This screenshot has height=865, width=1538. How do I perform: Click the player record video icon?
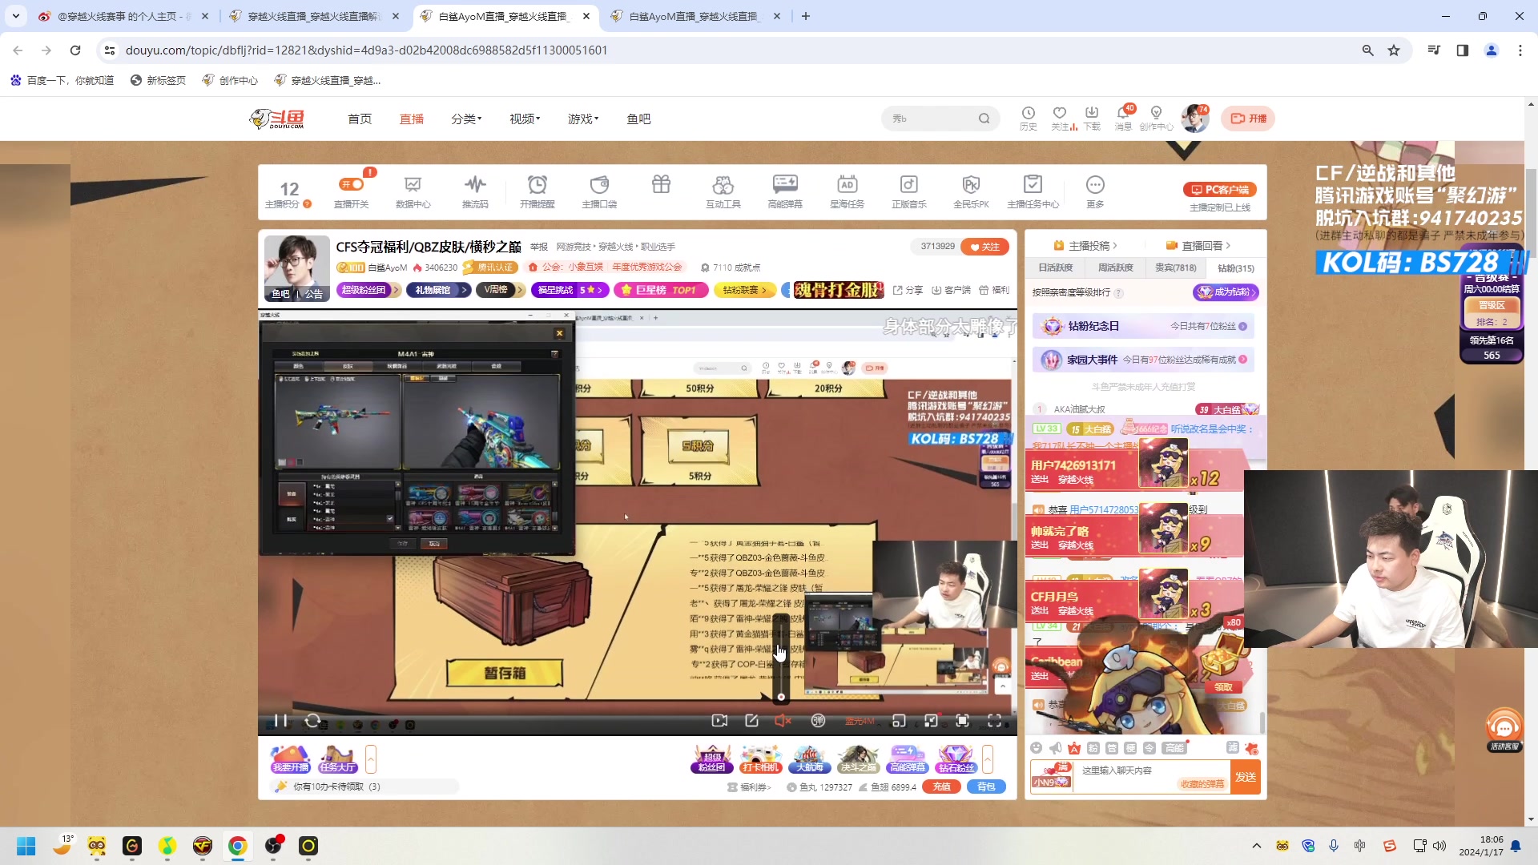[719, 721]
